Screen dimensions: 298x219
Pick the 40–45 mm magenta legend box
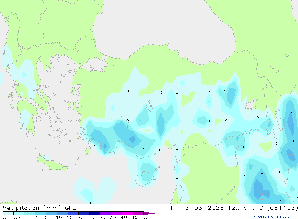[127, 213]
